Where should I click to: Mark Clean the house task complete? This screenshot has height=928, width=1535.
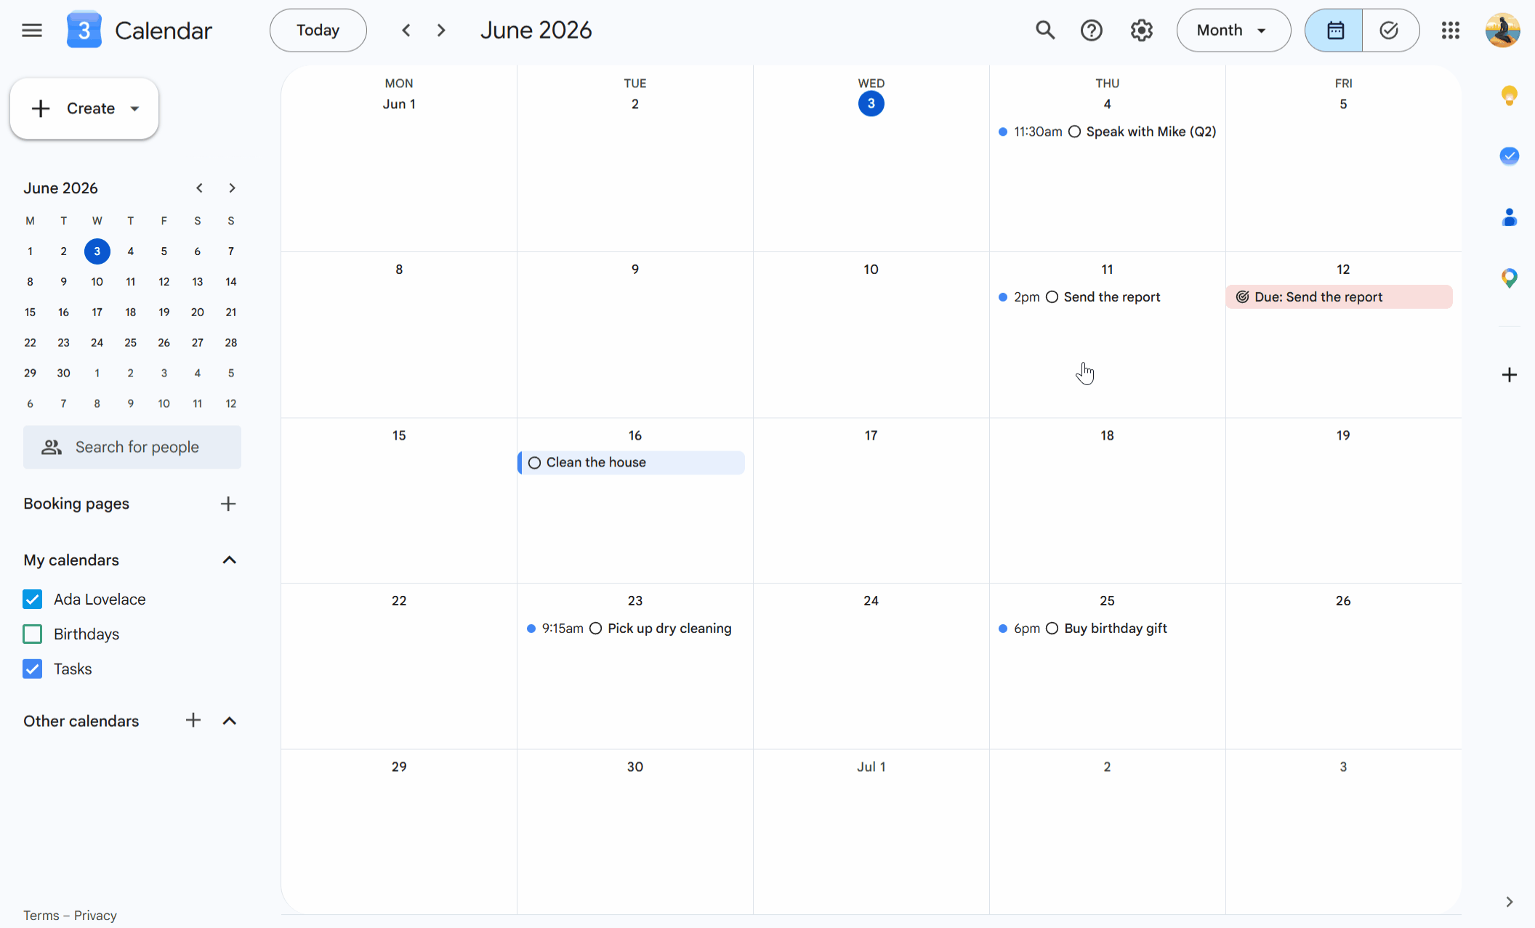(x=535, y=463)
